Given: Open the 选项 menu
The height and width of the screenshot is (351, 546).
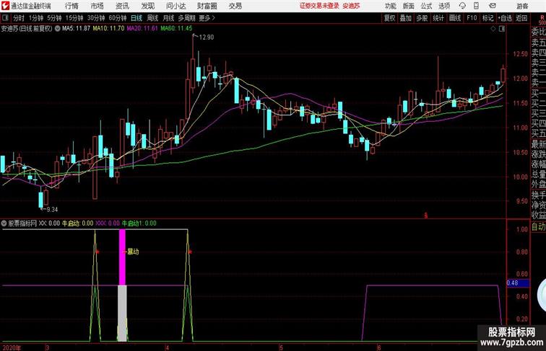Looking at the screenshot, I should pos(444,6).
